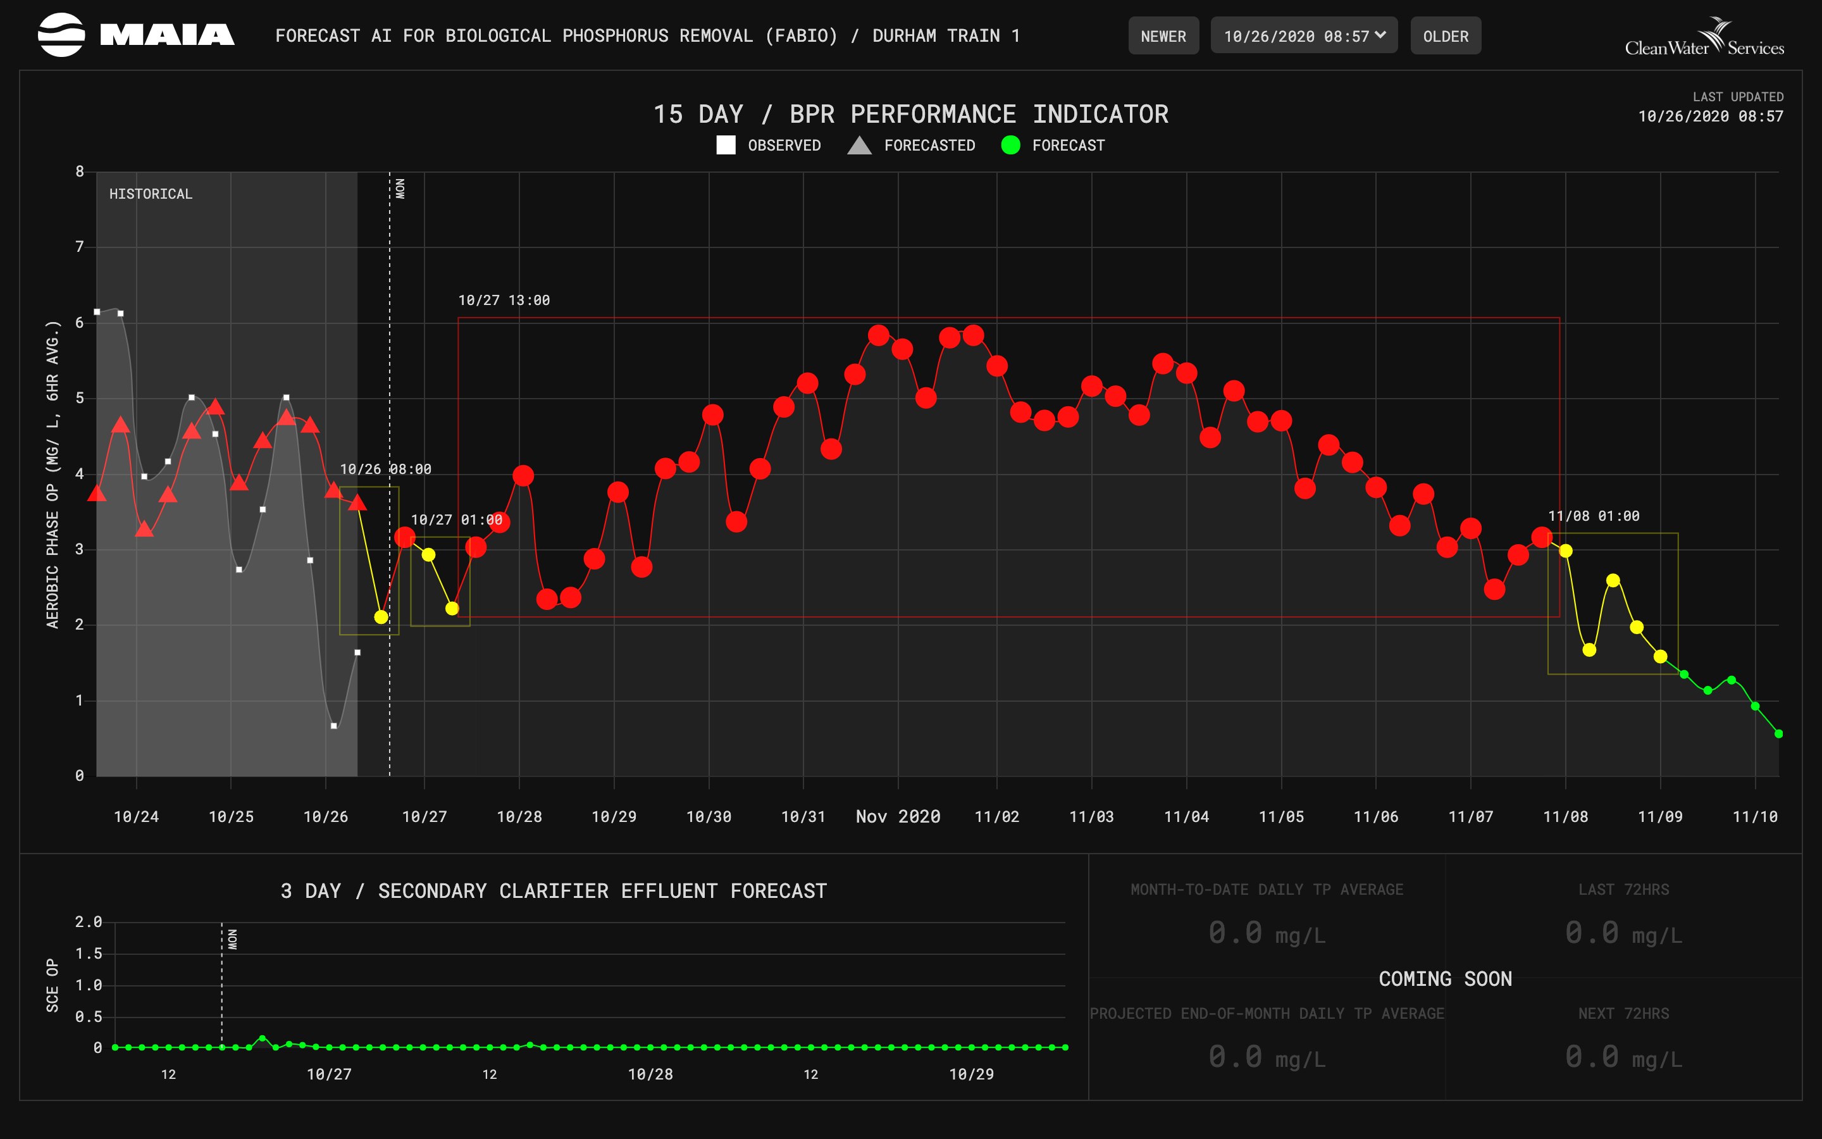1822x1139 pixels.
Task: Click the 10/28 label on the clarifier chart
Action: point(650,1074)
